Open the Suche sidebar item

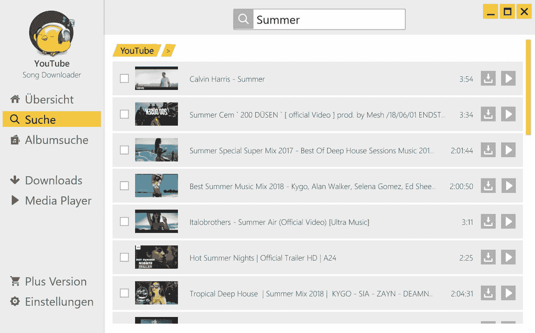(x=52, y=119)
